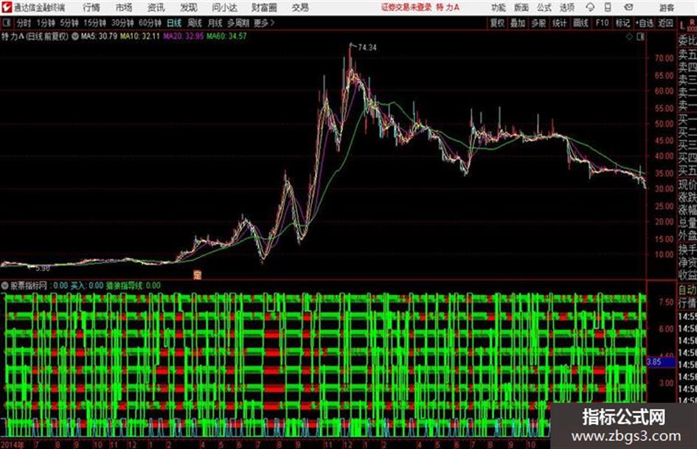Click the orange marker icon below chart
Viewport: 697px width, 449px height.
click(x=198, y=275)
